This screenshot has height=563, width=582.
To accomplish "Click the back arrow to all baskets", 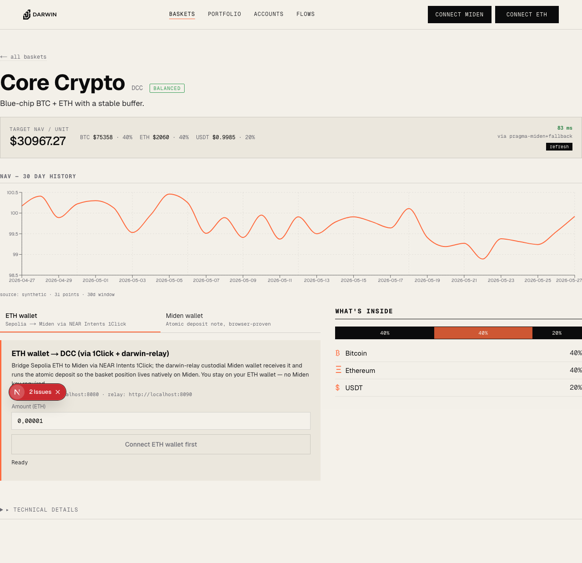I will 4,57.
